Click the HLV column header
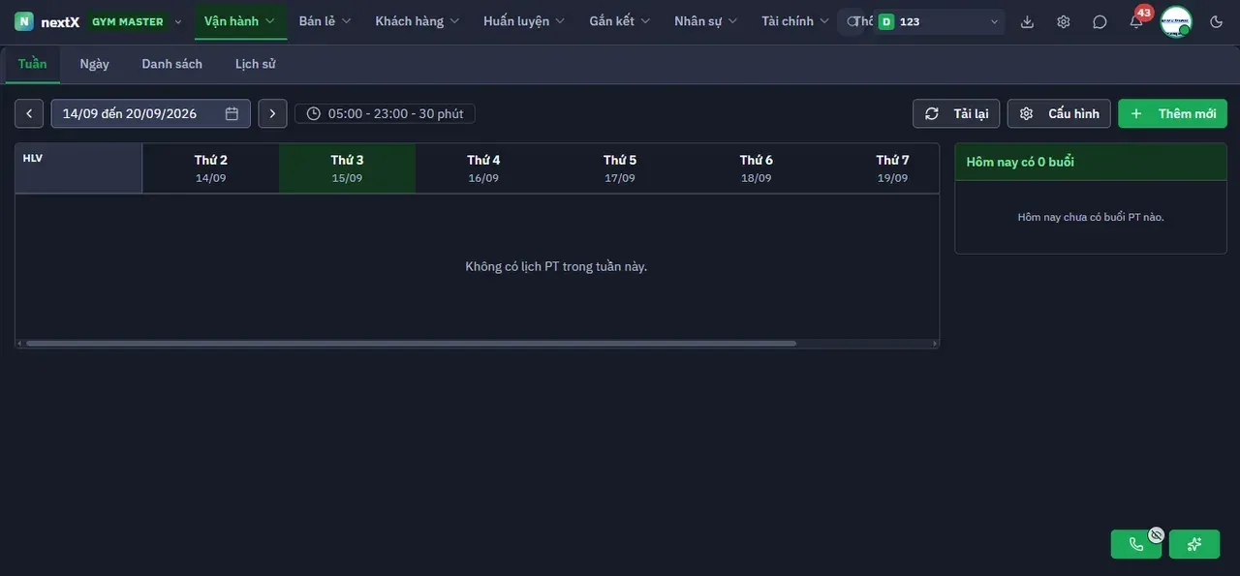This screenshot has height=576, width=1240. pos(78,168)
